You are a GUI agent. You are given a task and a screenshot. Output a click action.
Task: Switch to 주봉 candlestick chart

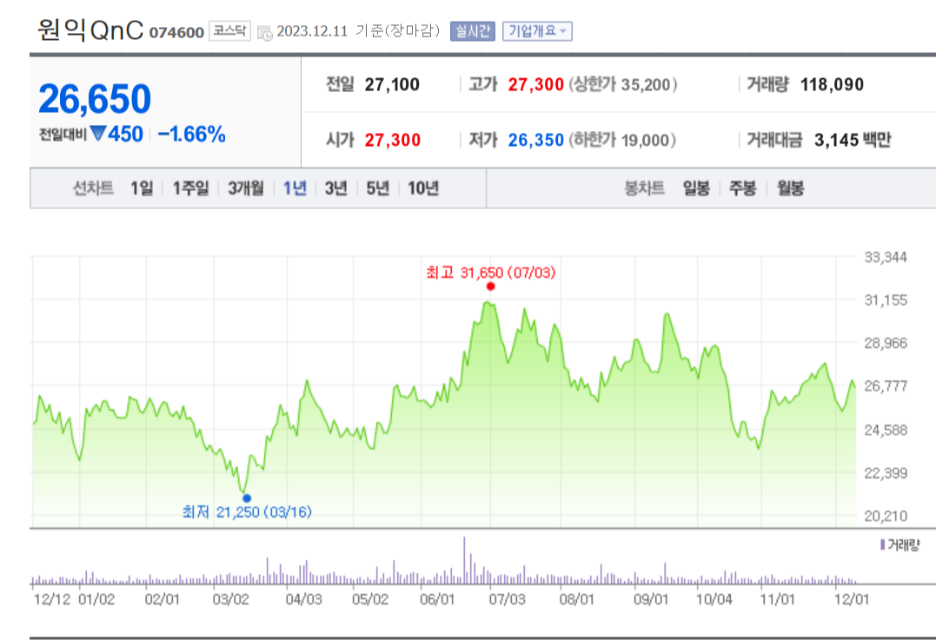(x=742, y=188)
